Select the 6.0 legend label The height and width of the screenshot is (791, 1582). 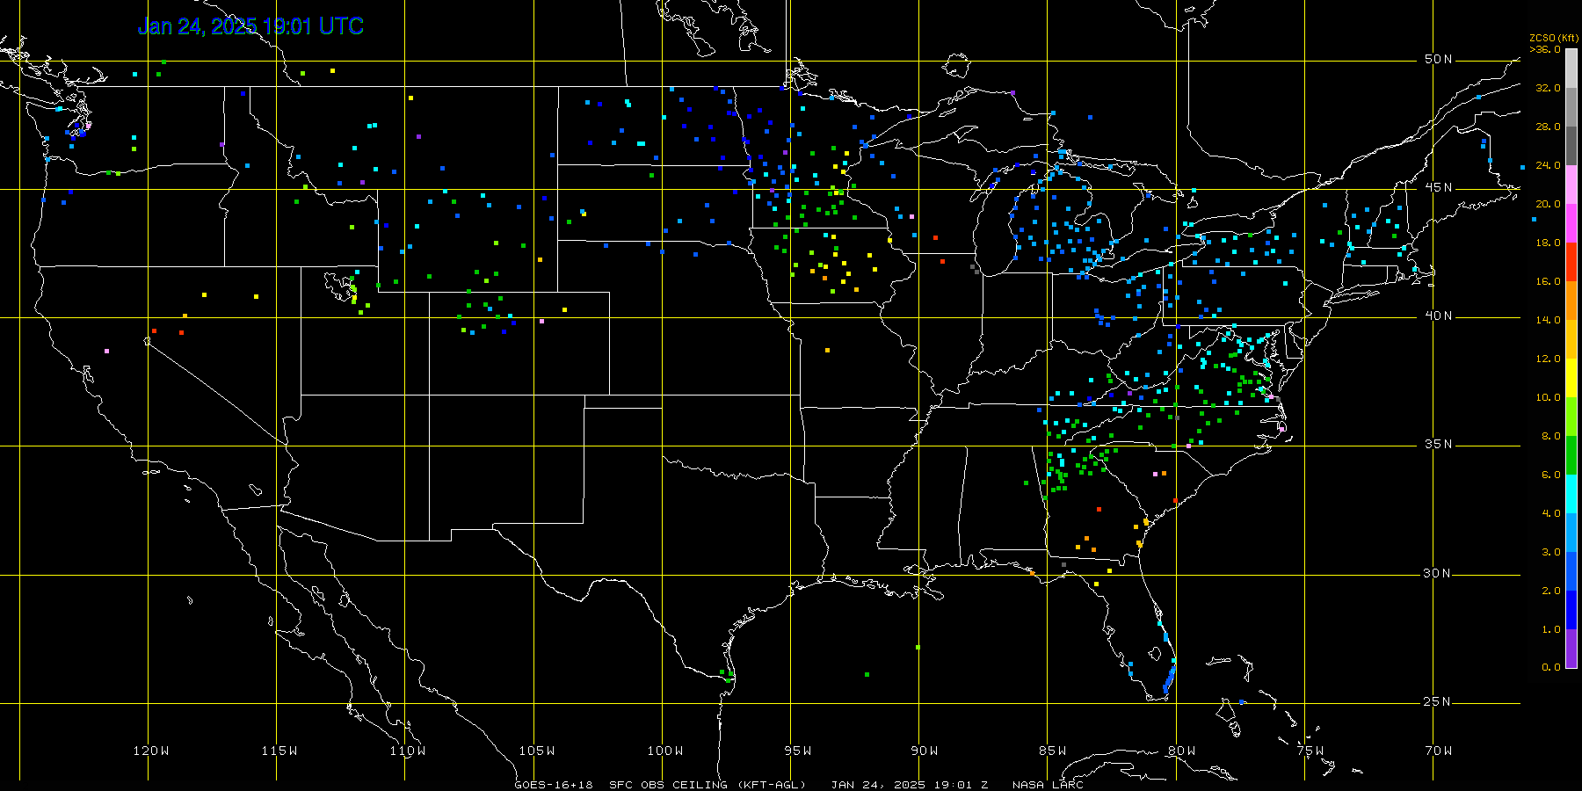tap(1551, 475)
